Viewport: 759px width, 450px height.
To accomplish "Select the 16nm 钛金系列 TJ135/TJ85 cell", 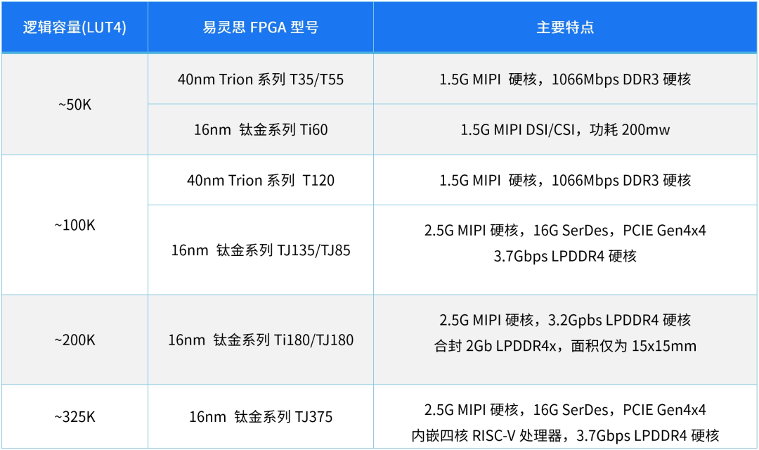I will pos(260,250).
